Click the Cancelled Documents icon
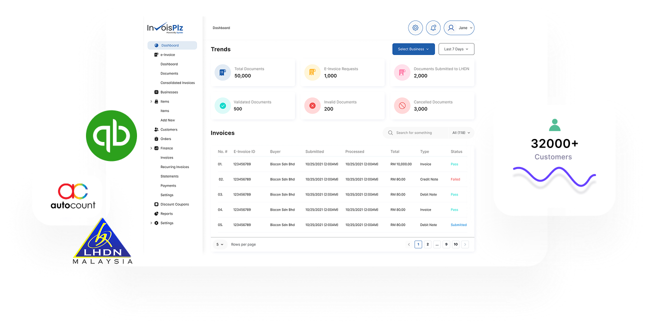 click(x=402, y=105)
